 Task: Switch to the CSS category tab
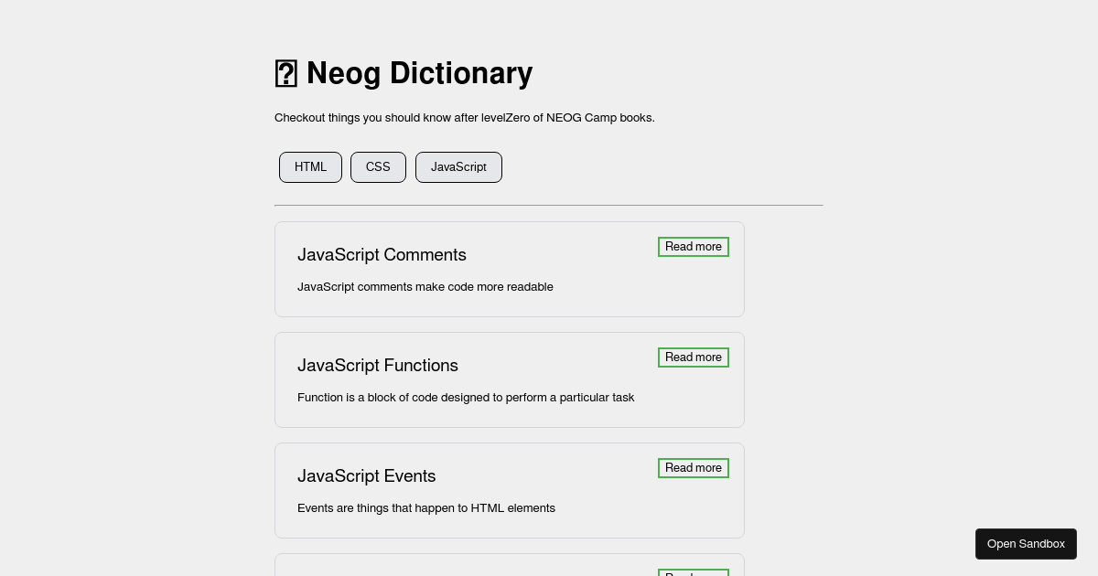pyautogui.click(x=378, y=167)
